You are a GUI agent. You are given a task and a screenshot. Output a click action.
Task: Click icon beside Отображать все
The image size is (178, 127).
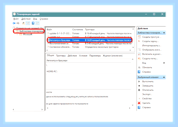139,50
